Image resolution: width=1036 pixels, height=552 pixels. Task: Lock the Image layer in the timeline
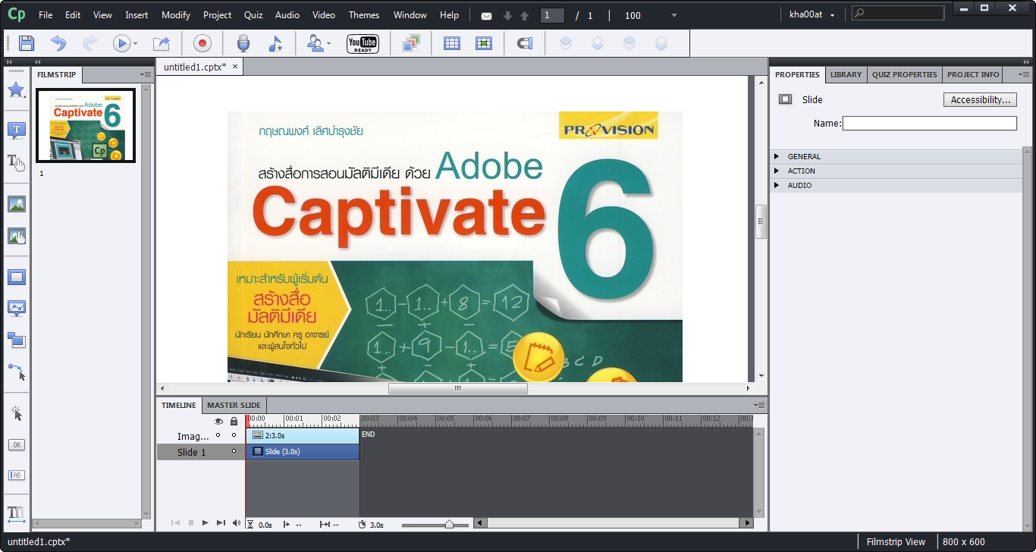pos(234,435)
